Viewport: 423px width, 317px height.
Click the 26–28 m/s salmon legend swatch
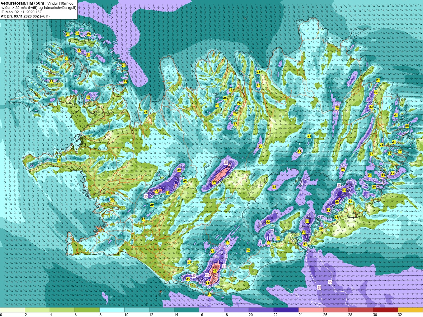[336, 310]
